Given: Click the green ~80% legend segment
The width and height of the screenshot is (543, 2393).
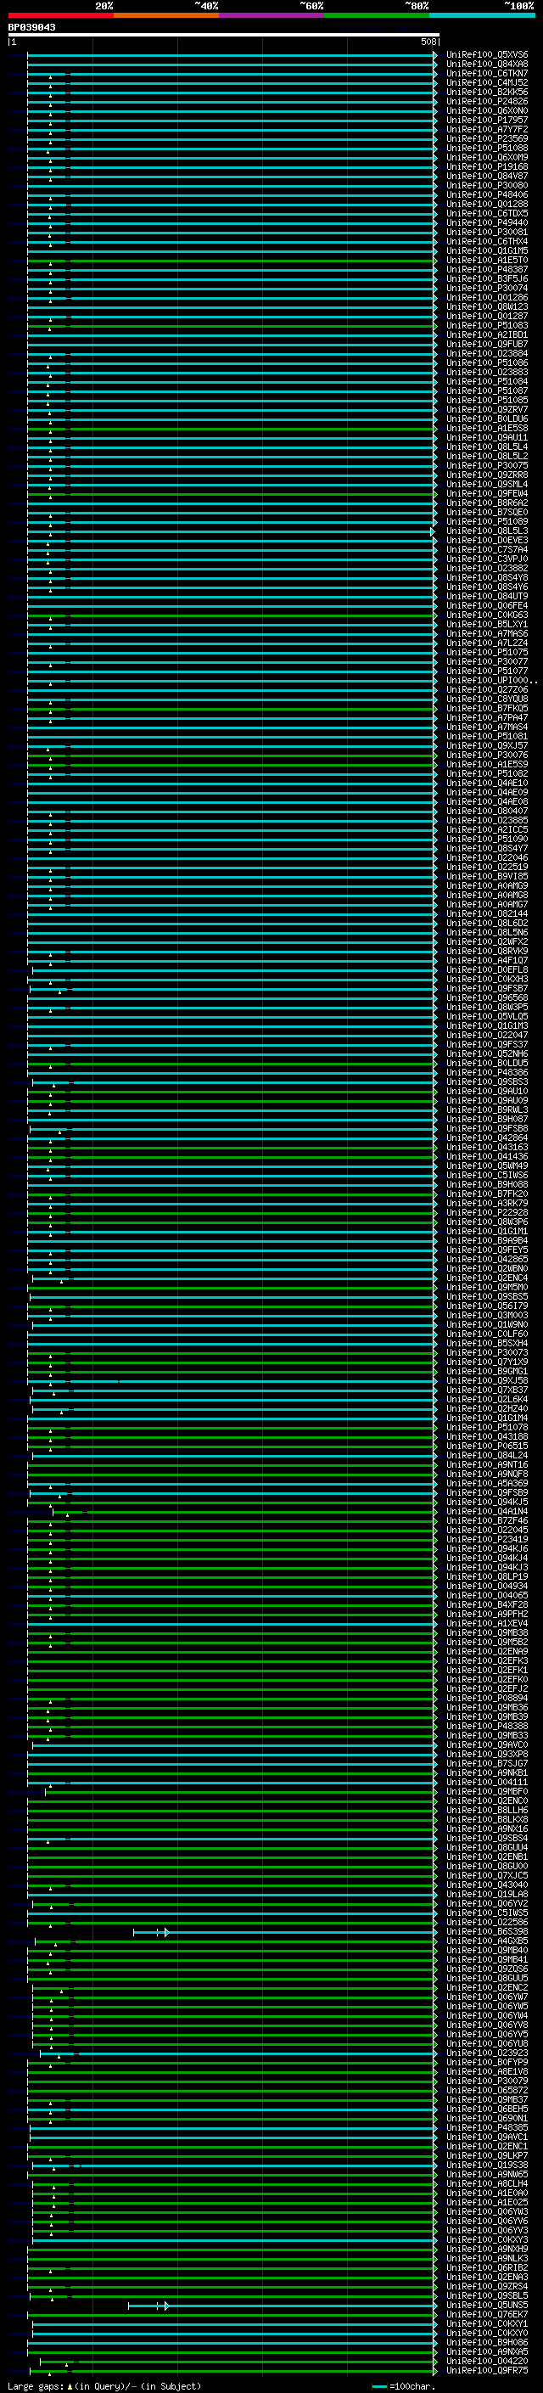Looking at the screenshot, I should click(x=376, y=15).
